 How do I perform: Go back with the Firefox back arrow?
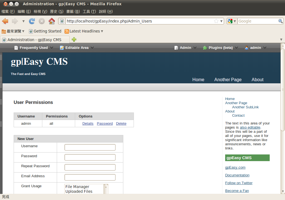pyautogui.click(x=5, y=21)
